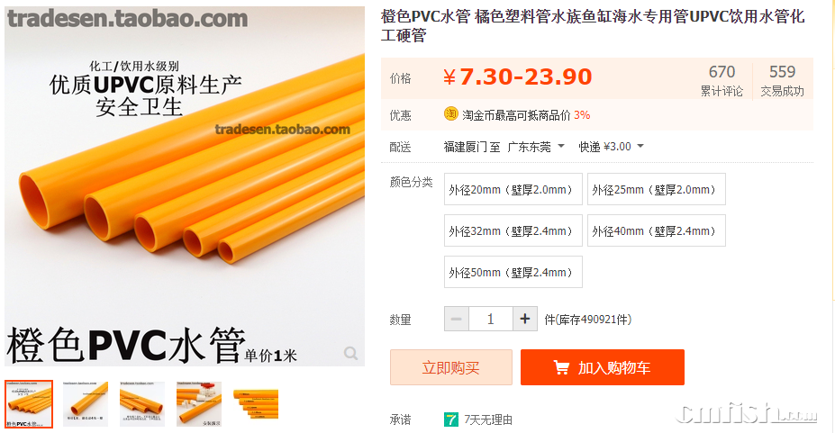Screen dimensions: 835x433
Task: Click the shopping cart icon on orange button
Action: click(561, 367)
